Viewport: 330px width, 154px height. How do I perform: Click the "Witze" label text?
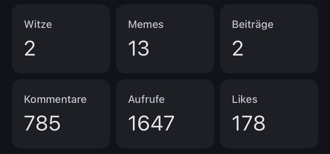[38, 24]
